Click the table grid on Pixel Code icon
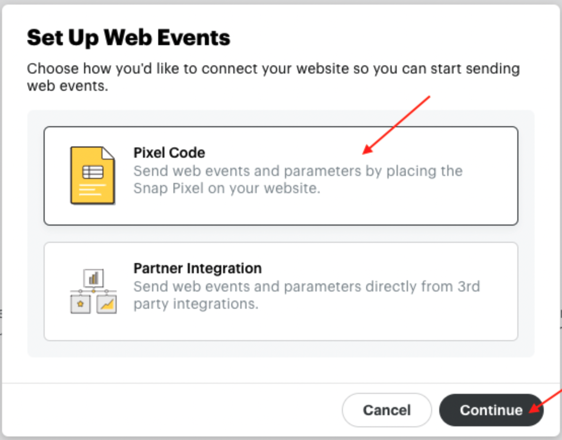The image size is (562, 440). coord(93,172)
